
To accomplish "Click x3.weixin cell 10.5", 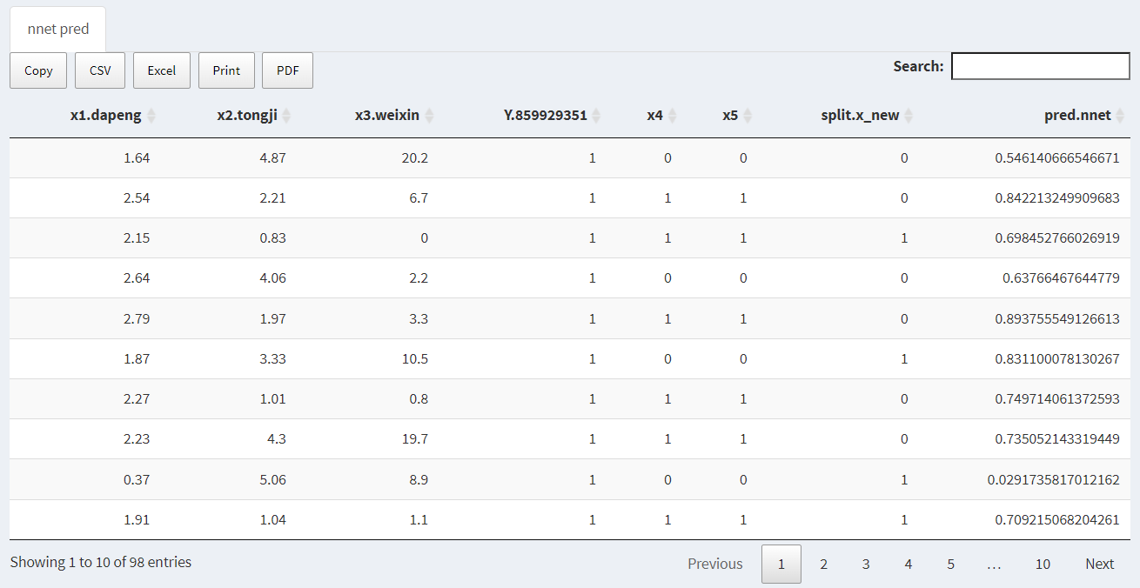I will [x=416, y=359].
